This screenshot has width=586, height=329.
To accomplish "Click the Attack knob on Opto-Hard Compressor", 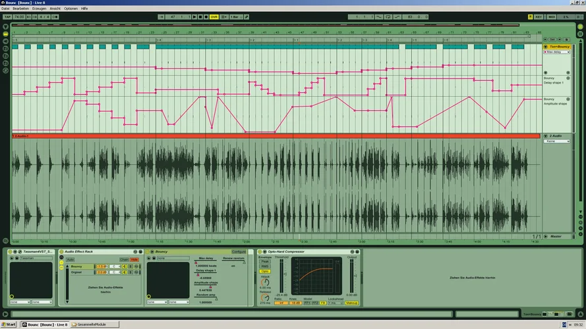I will [264, 281].
